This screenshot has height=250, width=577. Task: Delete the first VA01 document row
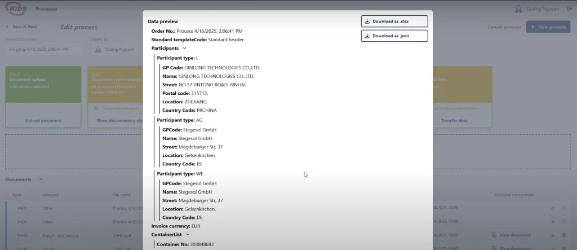click(564, 208)
